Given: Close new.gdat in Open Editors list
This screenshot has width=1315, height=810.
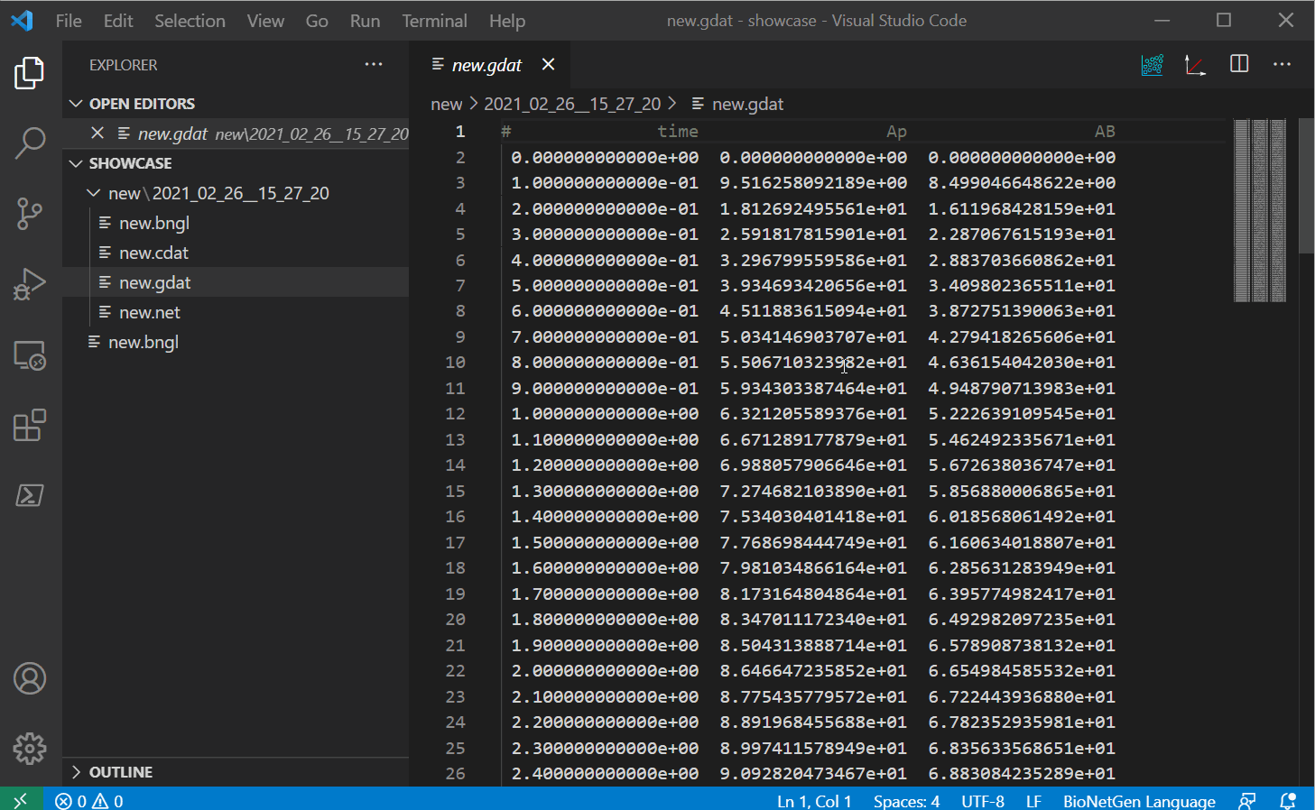Looking at the screenshot, I should tap(97, 133).
